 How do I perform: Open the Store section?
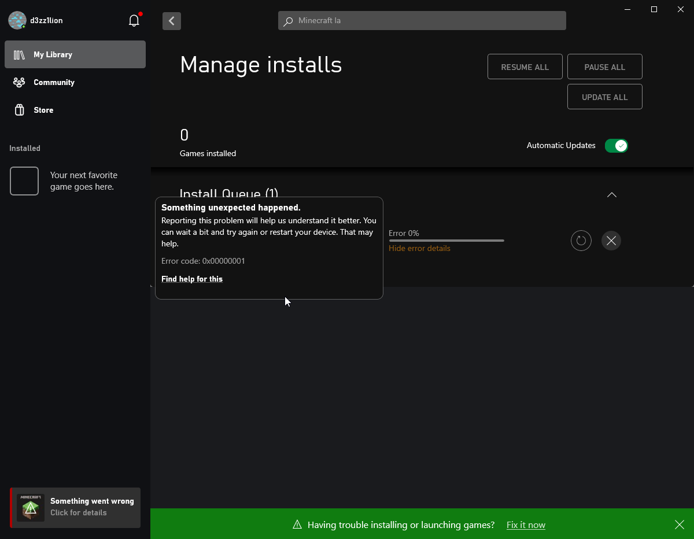[43, 110]
